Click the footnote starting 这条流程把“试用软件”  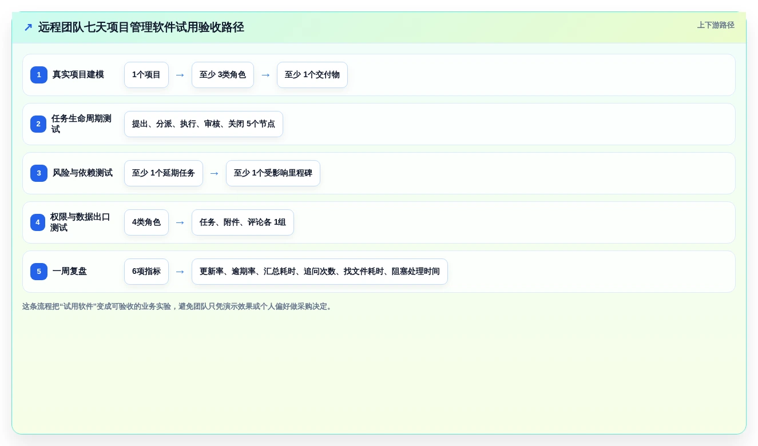(178, 306)
